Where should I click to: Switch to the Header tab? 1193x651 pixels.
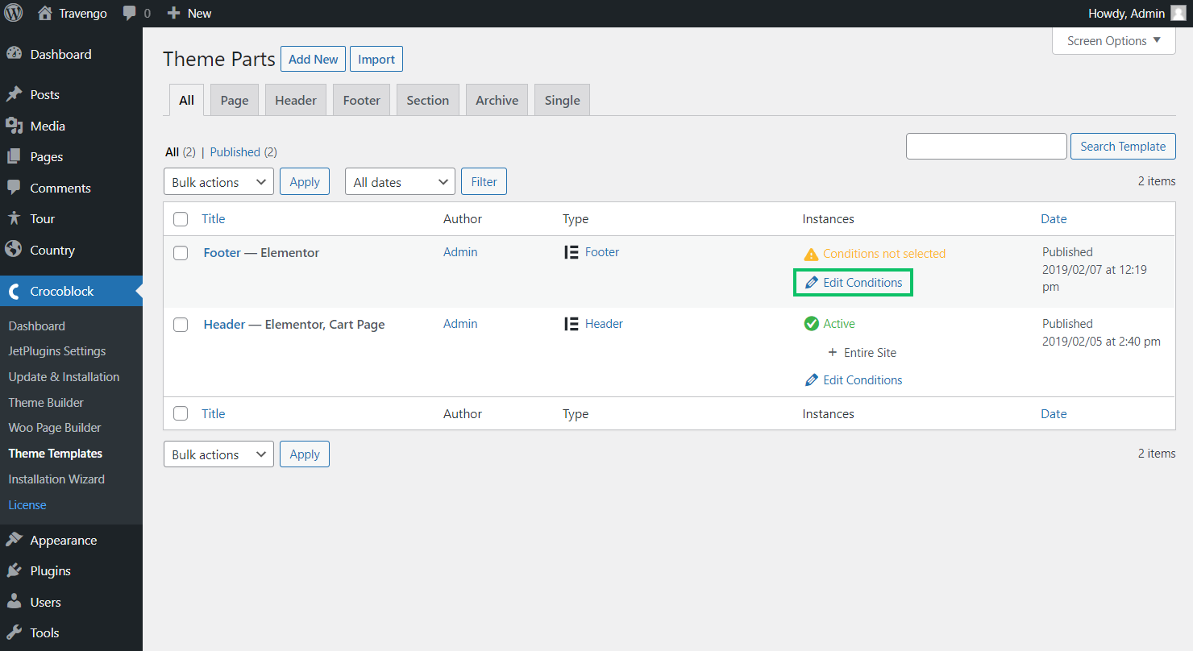296,100
